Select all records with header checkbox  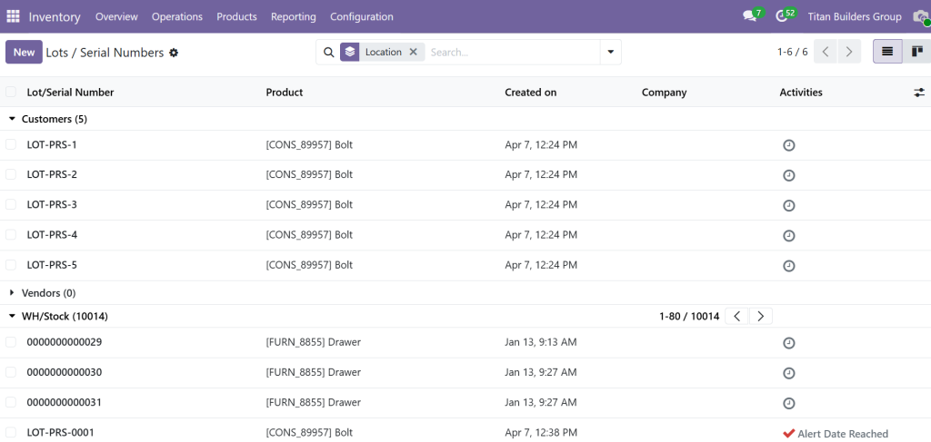click(11, 93)
